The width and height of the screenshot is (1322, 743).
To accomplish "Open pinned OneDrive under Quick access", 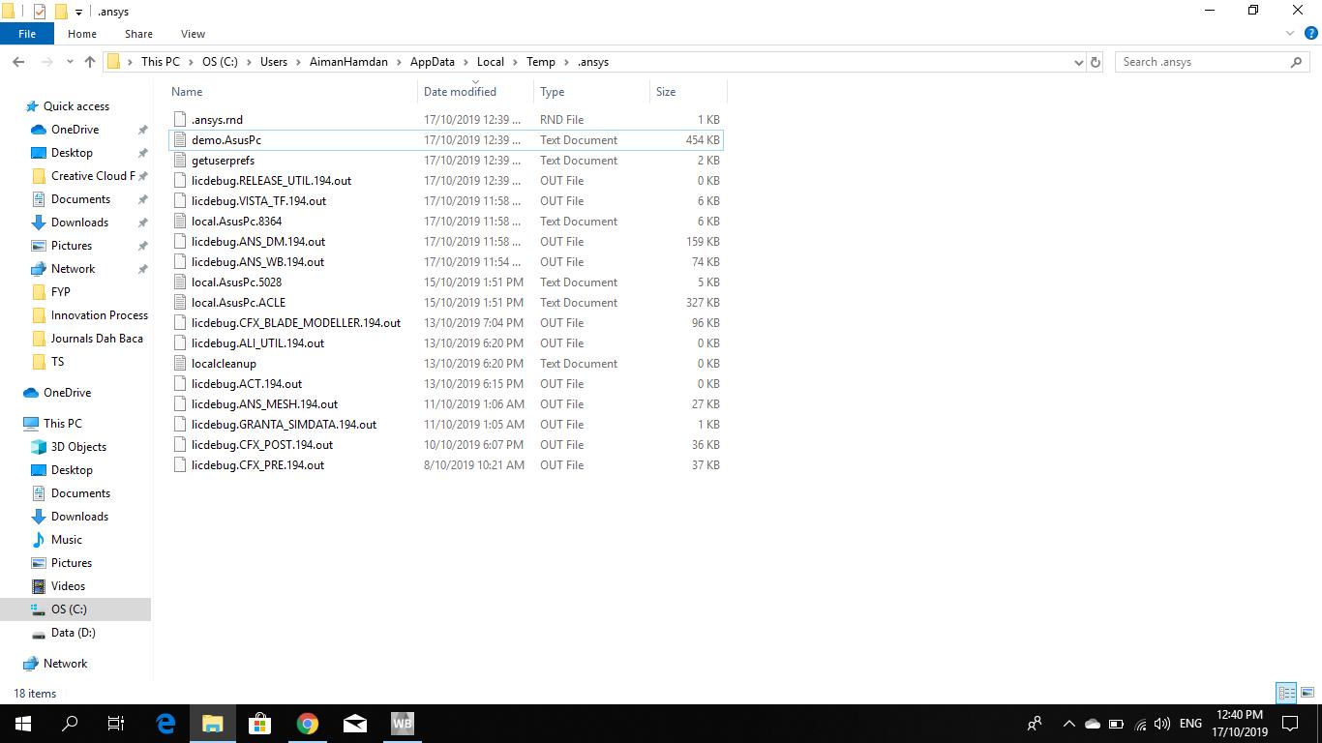I will click(75, 130).
